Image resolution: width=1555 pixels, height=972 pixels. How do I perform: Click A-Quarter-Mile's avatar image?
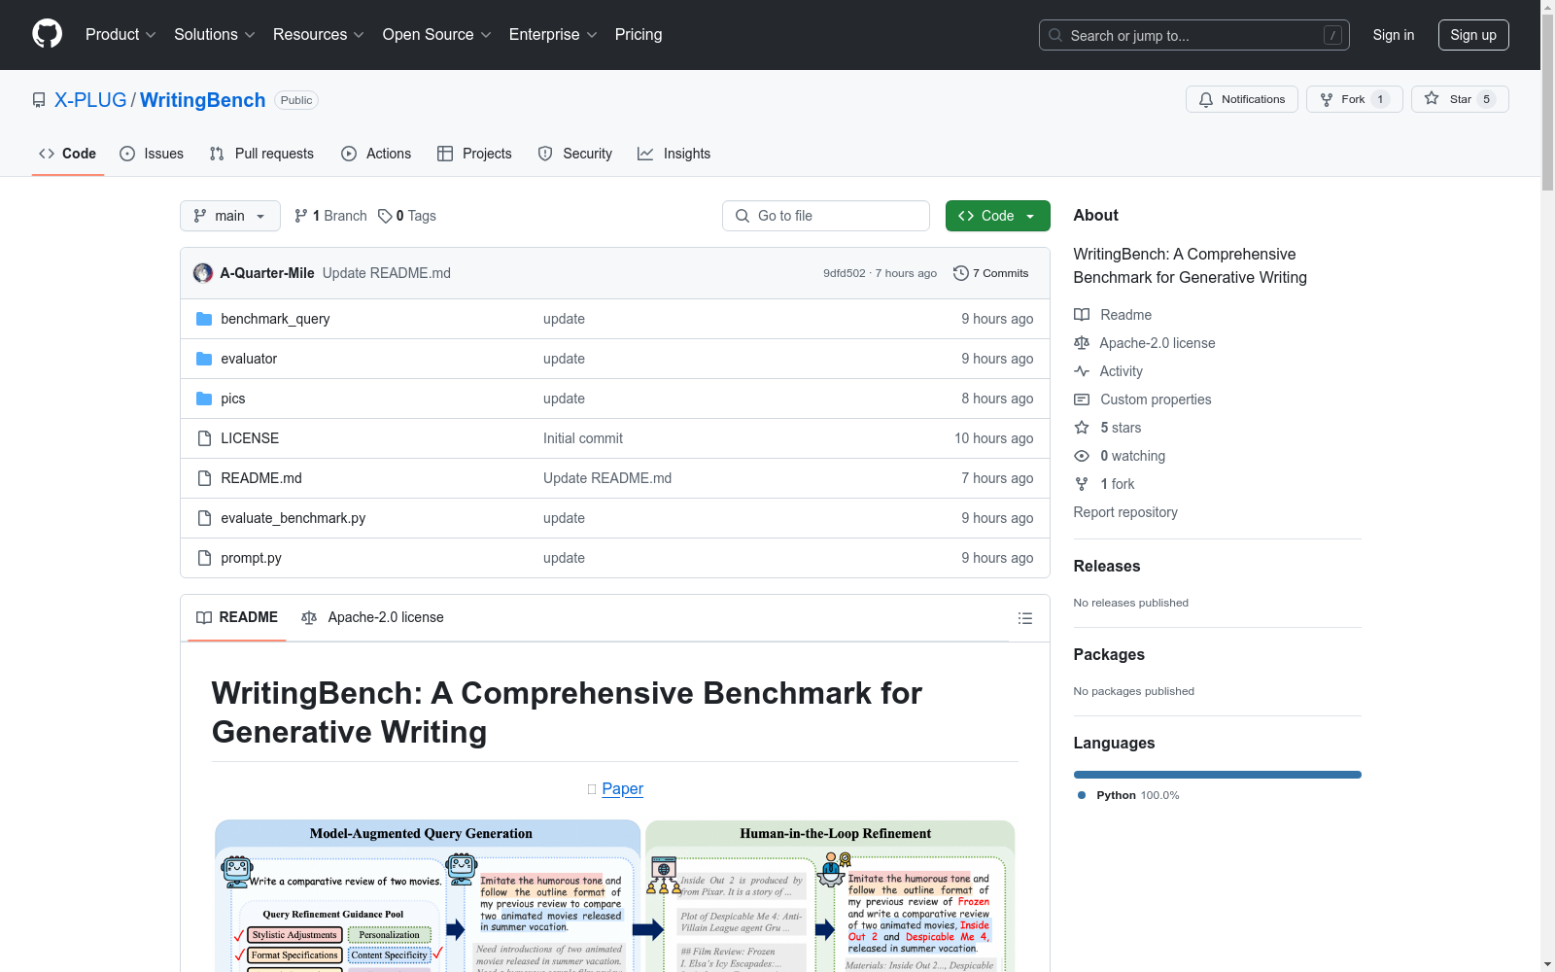pyautogui.click(x=203, y=273)
